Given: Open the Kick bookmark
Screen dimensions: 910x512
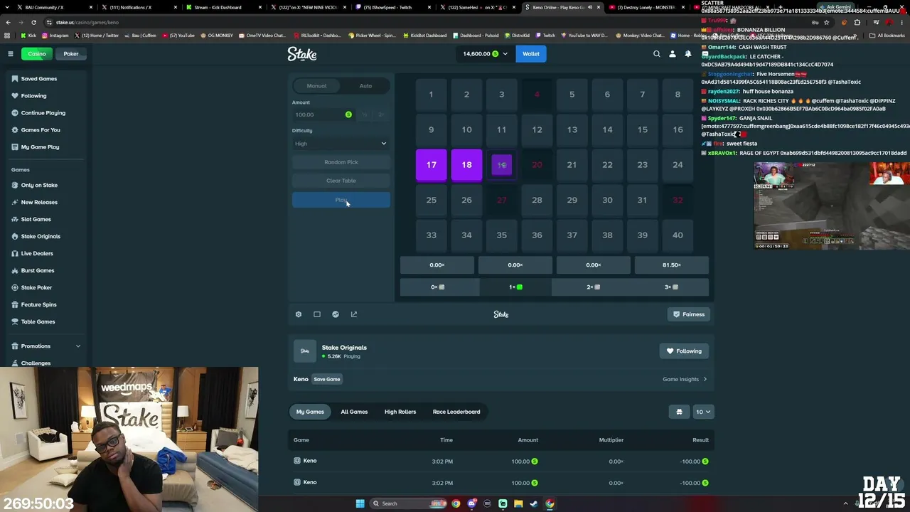Looking at the screenshot, I should coord(29,36).
